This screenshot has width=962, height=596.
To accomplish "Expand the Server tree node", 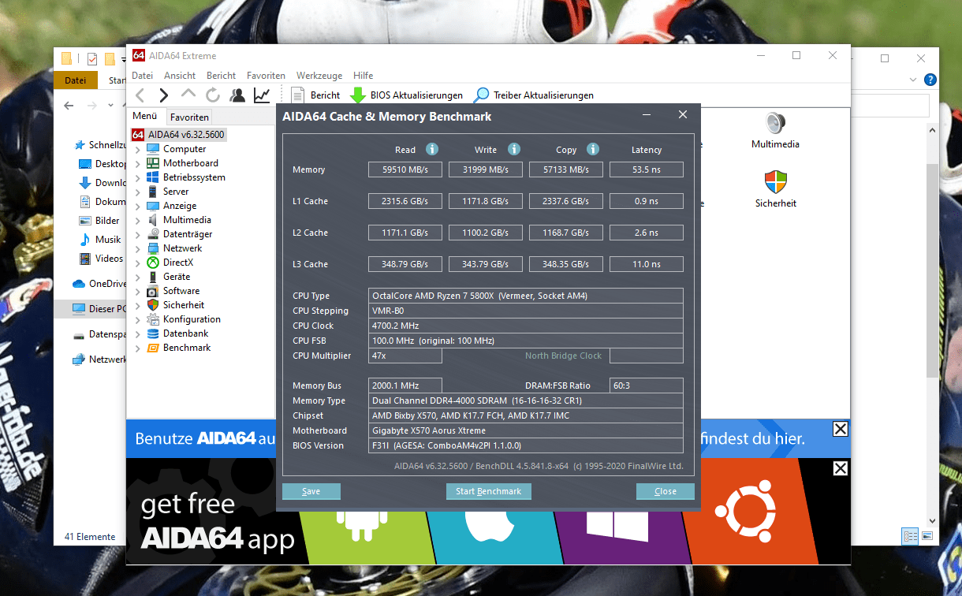I will [138, 192].
